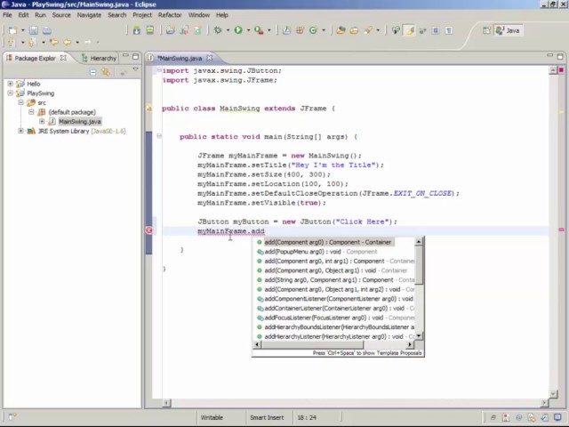Click the Writable status bar field

click(212, 417)
